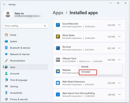Focus the Find a setting field
Screen dimensions: 130x103
pyautogui.click(x=26, y=26)
